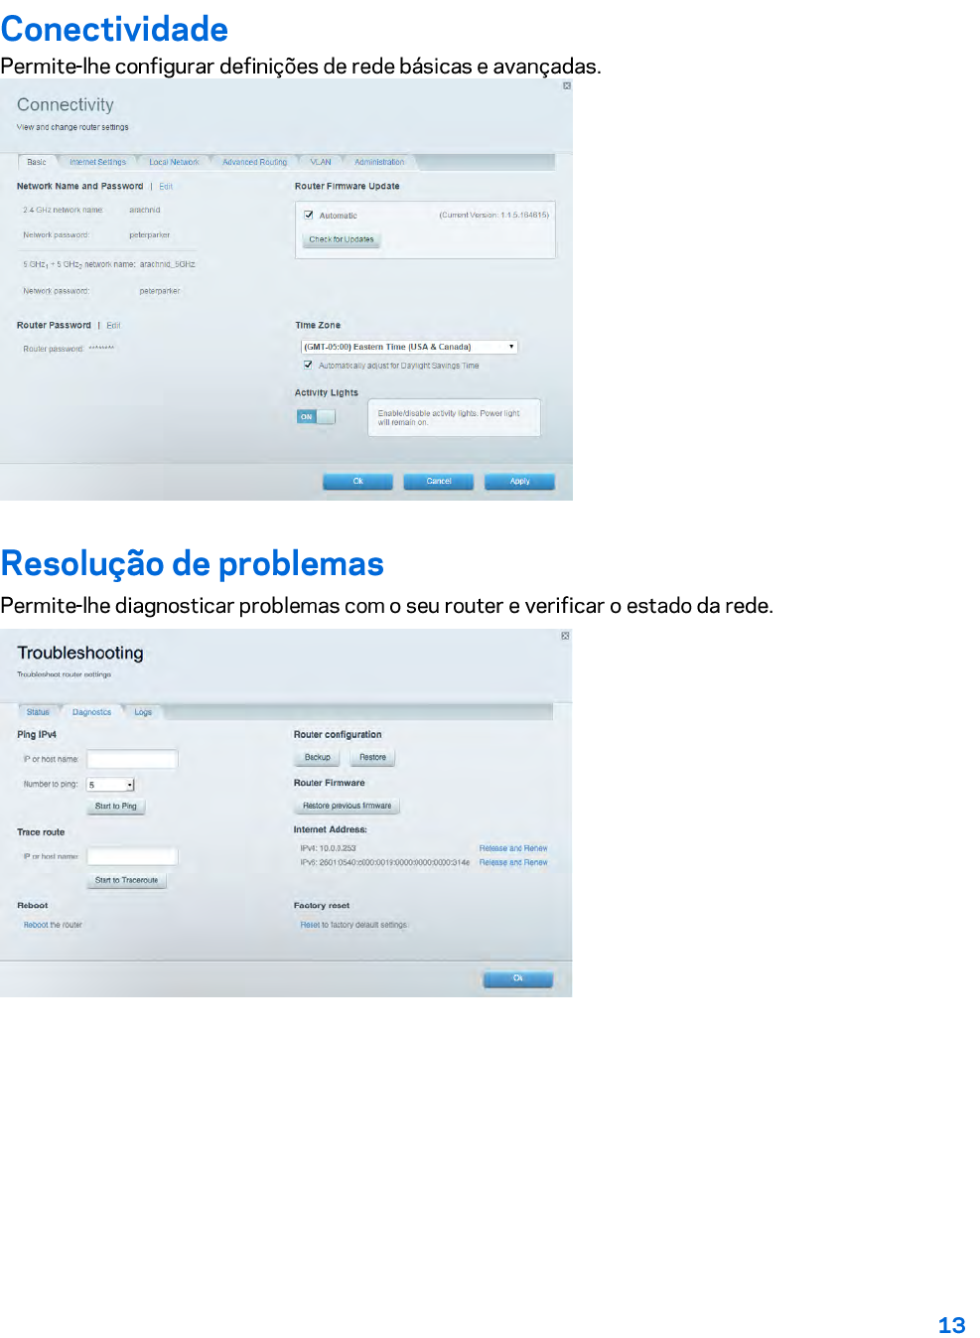Image resolution: width=980 pixels, height=1338 pixels.
Task: Open the Logs tab
Action: pos(143,712)
